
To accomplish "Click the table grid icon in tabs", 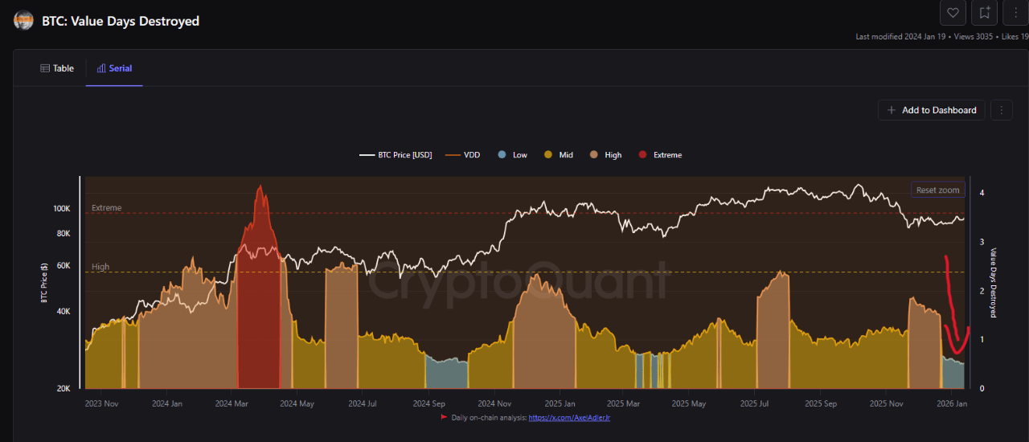I will click(45, 68).
